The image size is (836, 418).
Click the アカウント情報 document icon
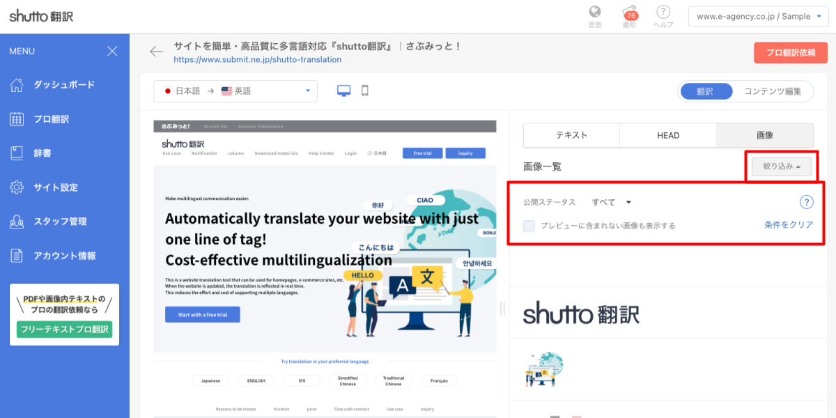point(17,256)
